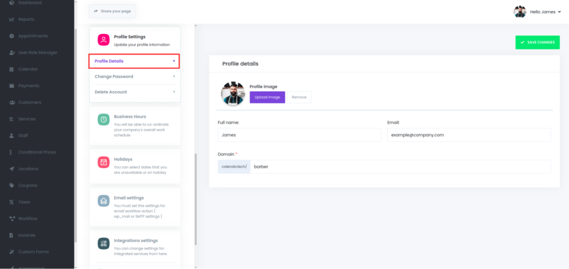Click the Integrations settings icon
Screen dimensions: 569x269
[x=103, y=243]
